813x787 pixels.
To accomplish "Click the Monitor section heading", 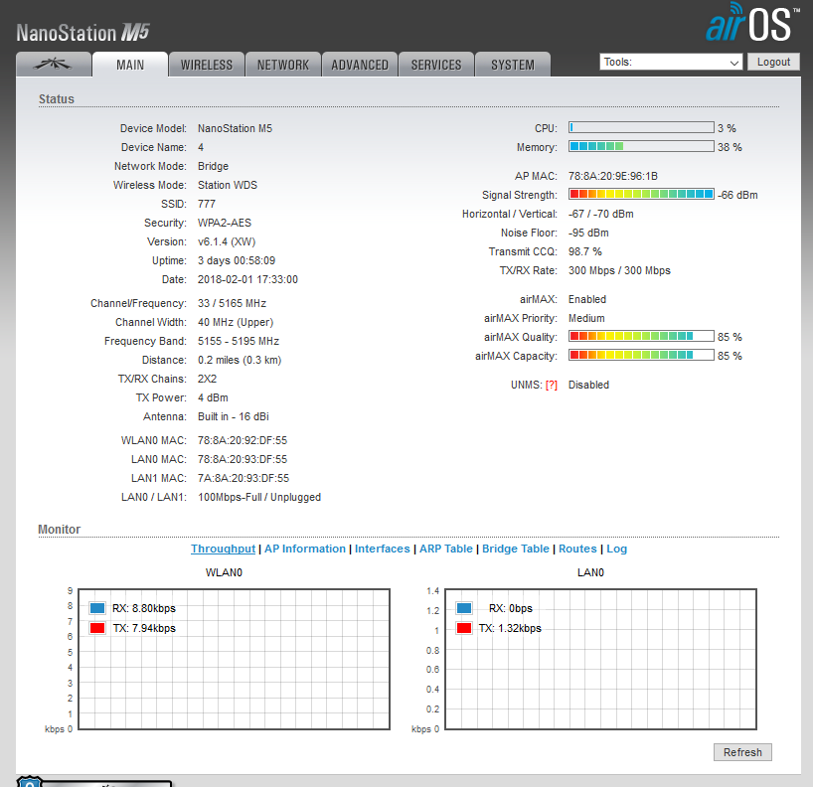I will click(59, 530).
